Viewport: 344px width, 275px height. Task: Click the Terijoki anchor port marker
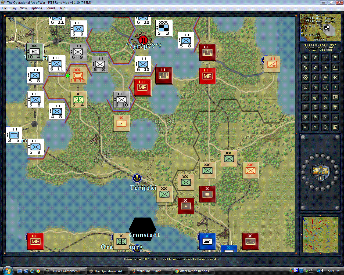coord(137,178)
